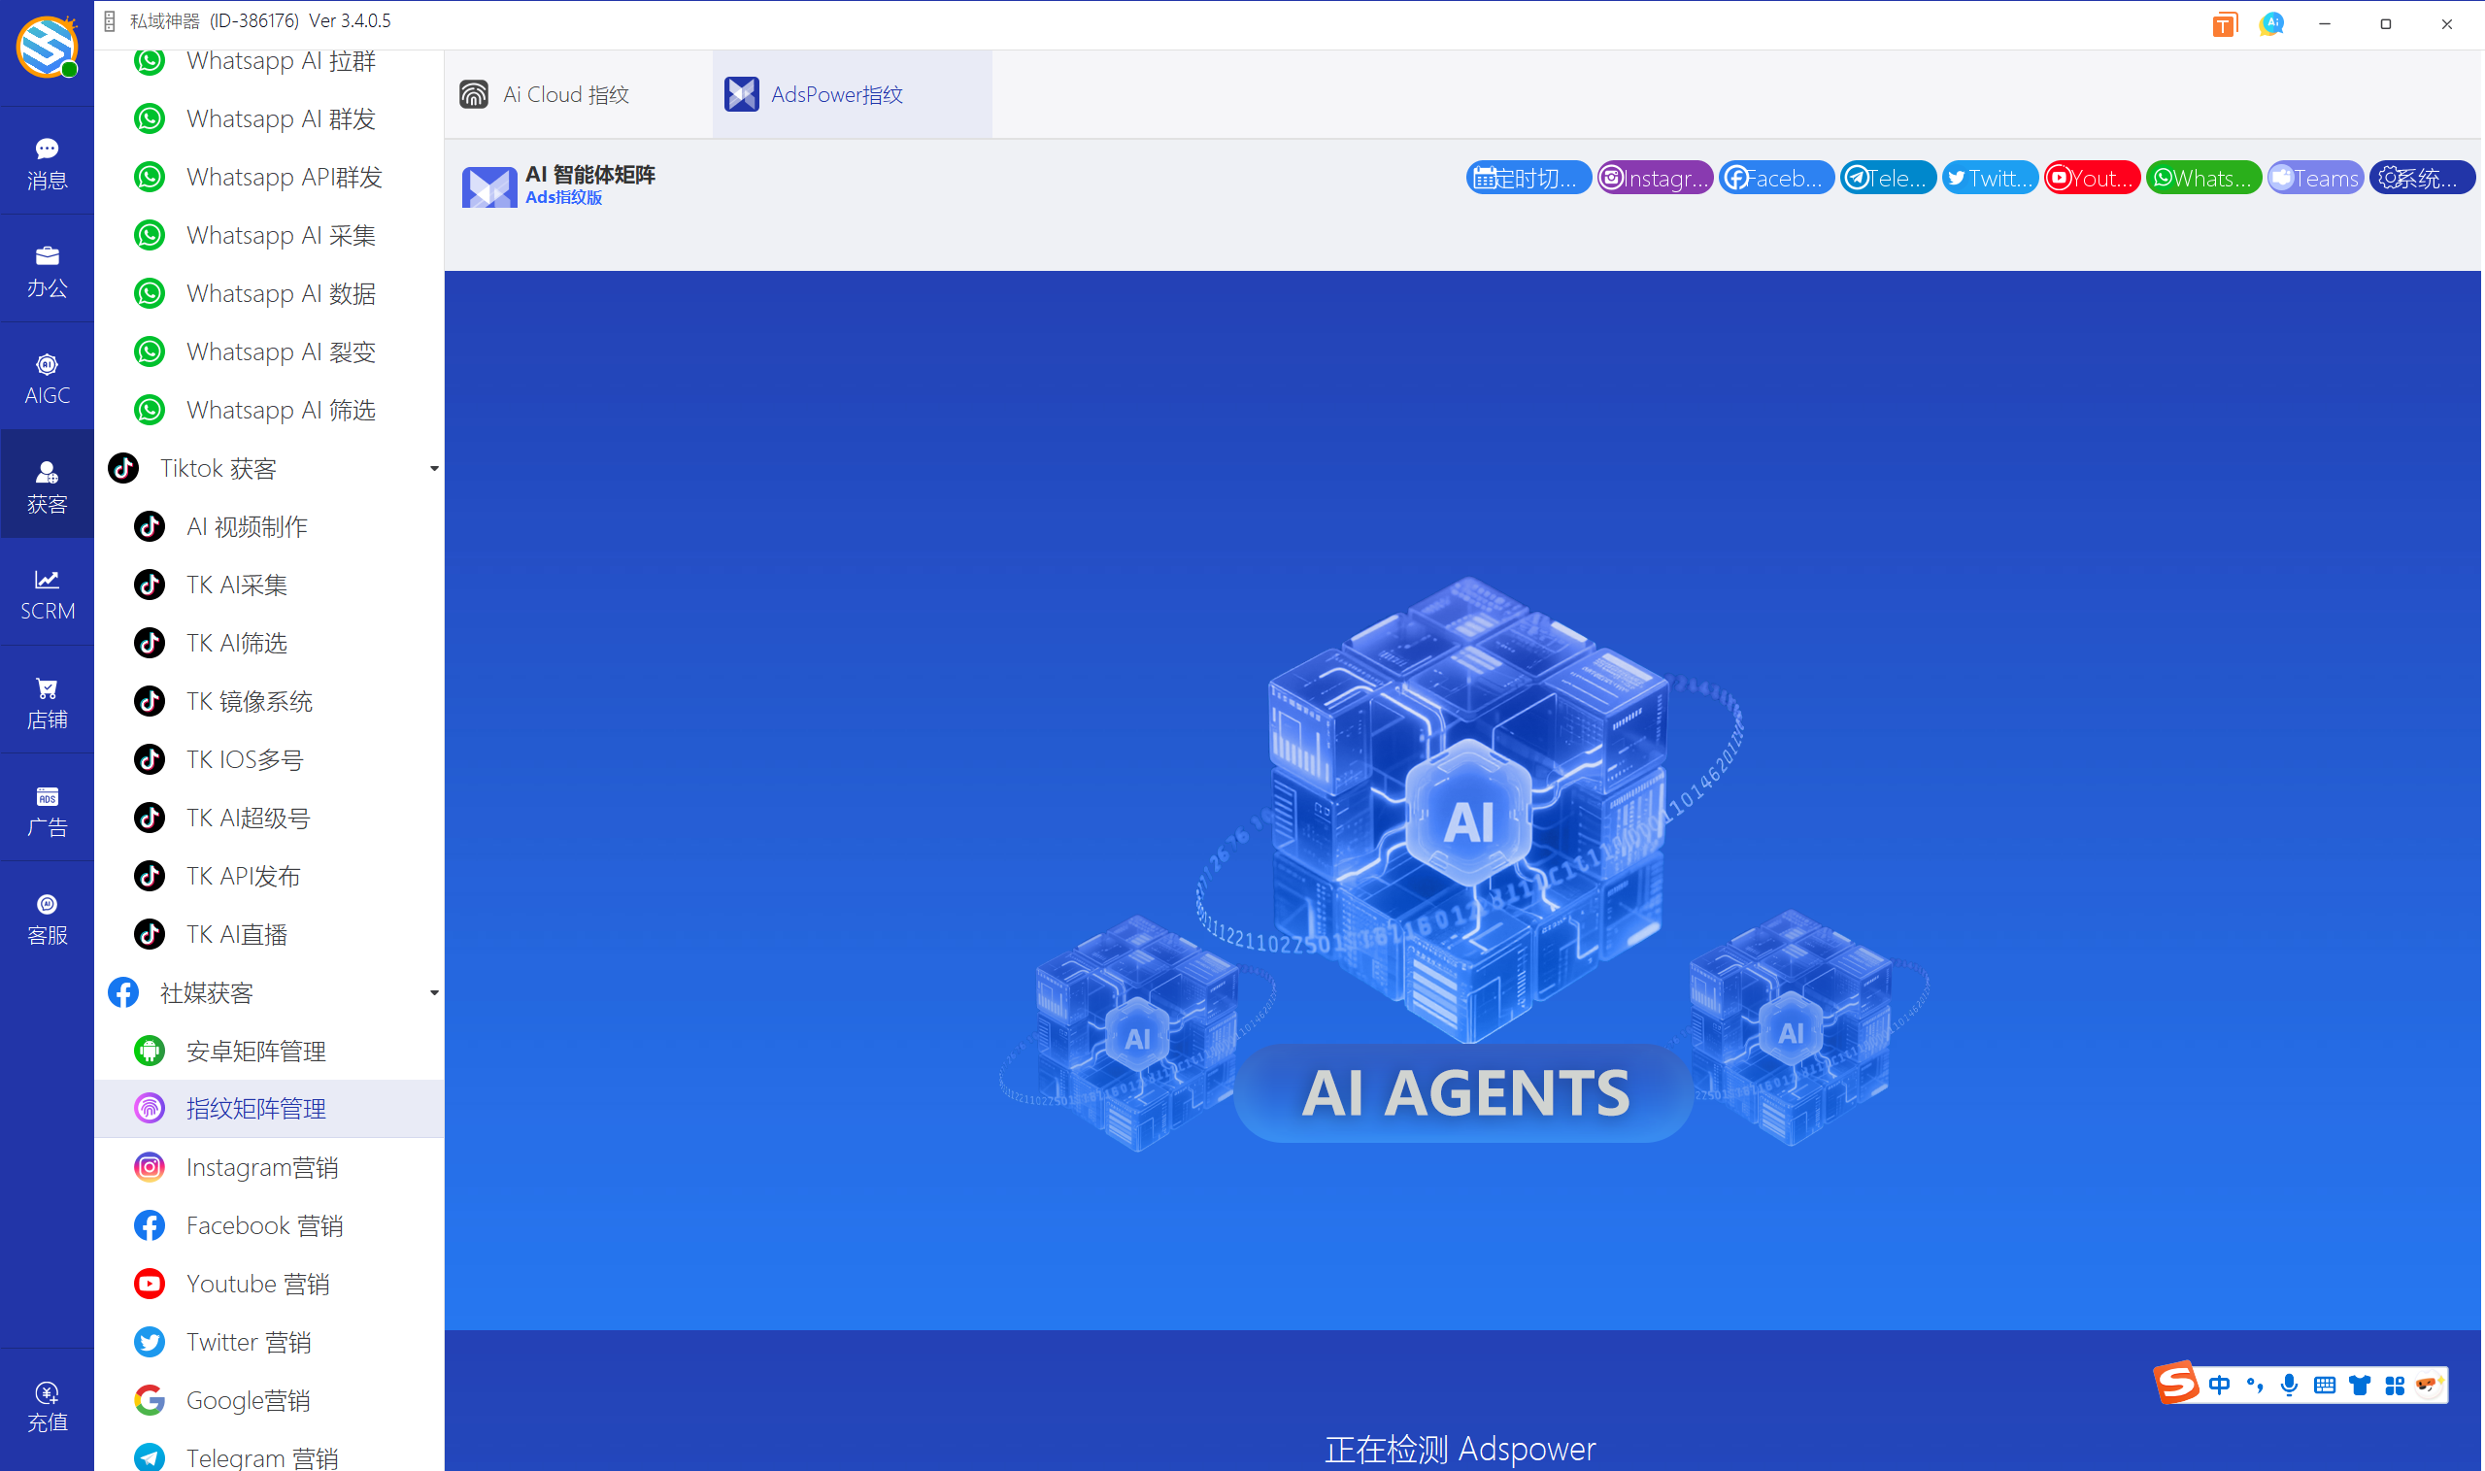
Task: Collapse the 社媒获客 group arrow
Action: 433,992
